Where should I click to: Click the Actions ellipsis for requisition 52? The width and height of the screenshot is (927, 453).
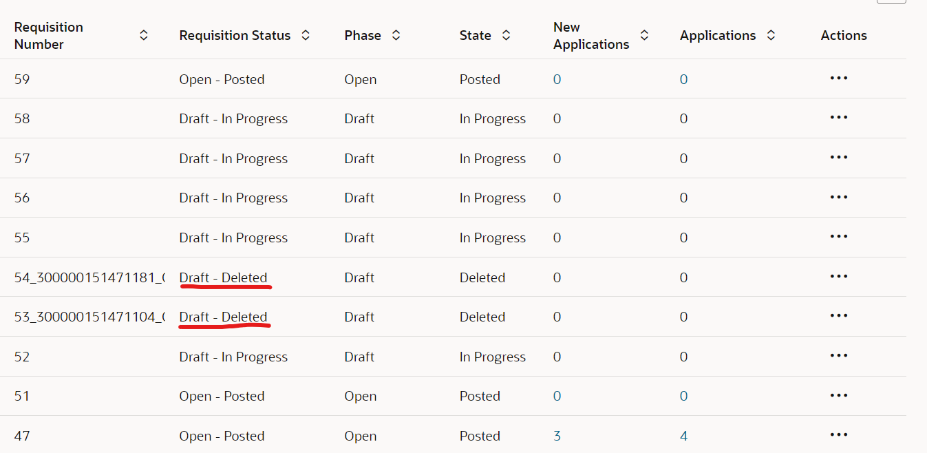(x=838, y=356)
